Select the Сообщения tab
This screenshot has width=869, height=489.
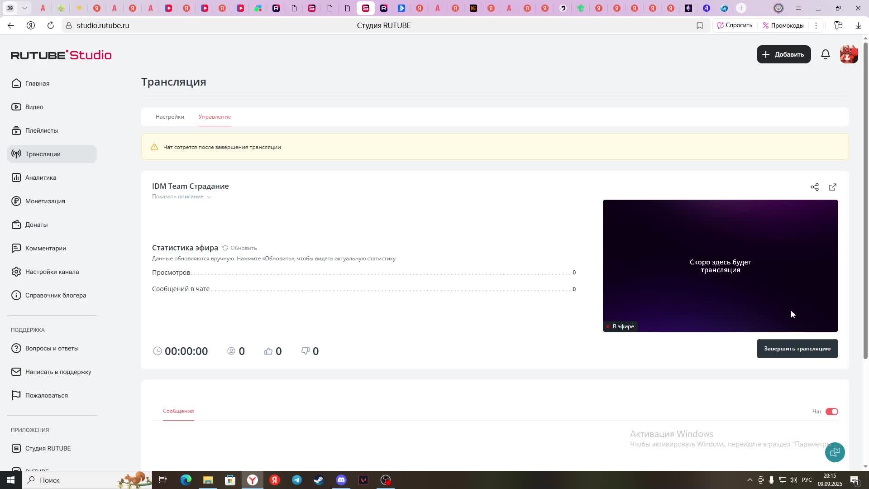click(177, 411)
